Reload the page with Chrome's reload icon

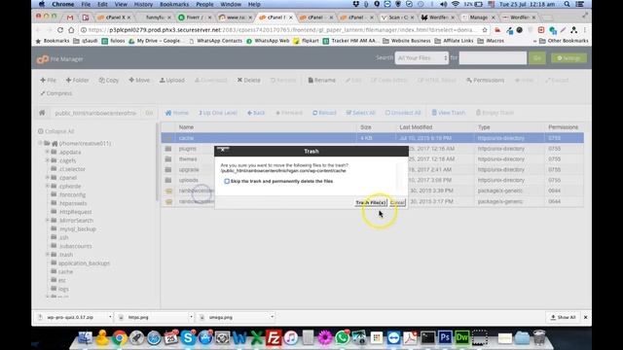[x=60, y=30]
